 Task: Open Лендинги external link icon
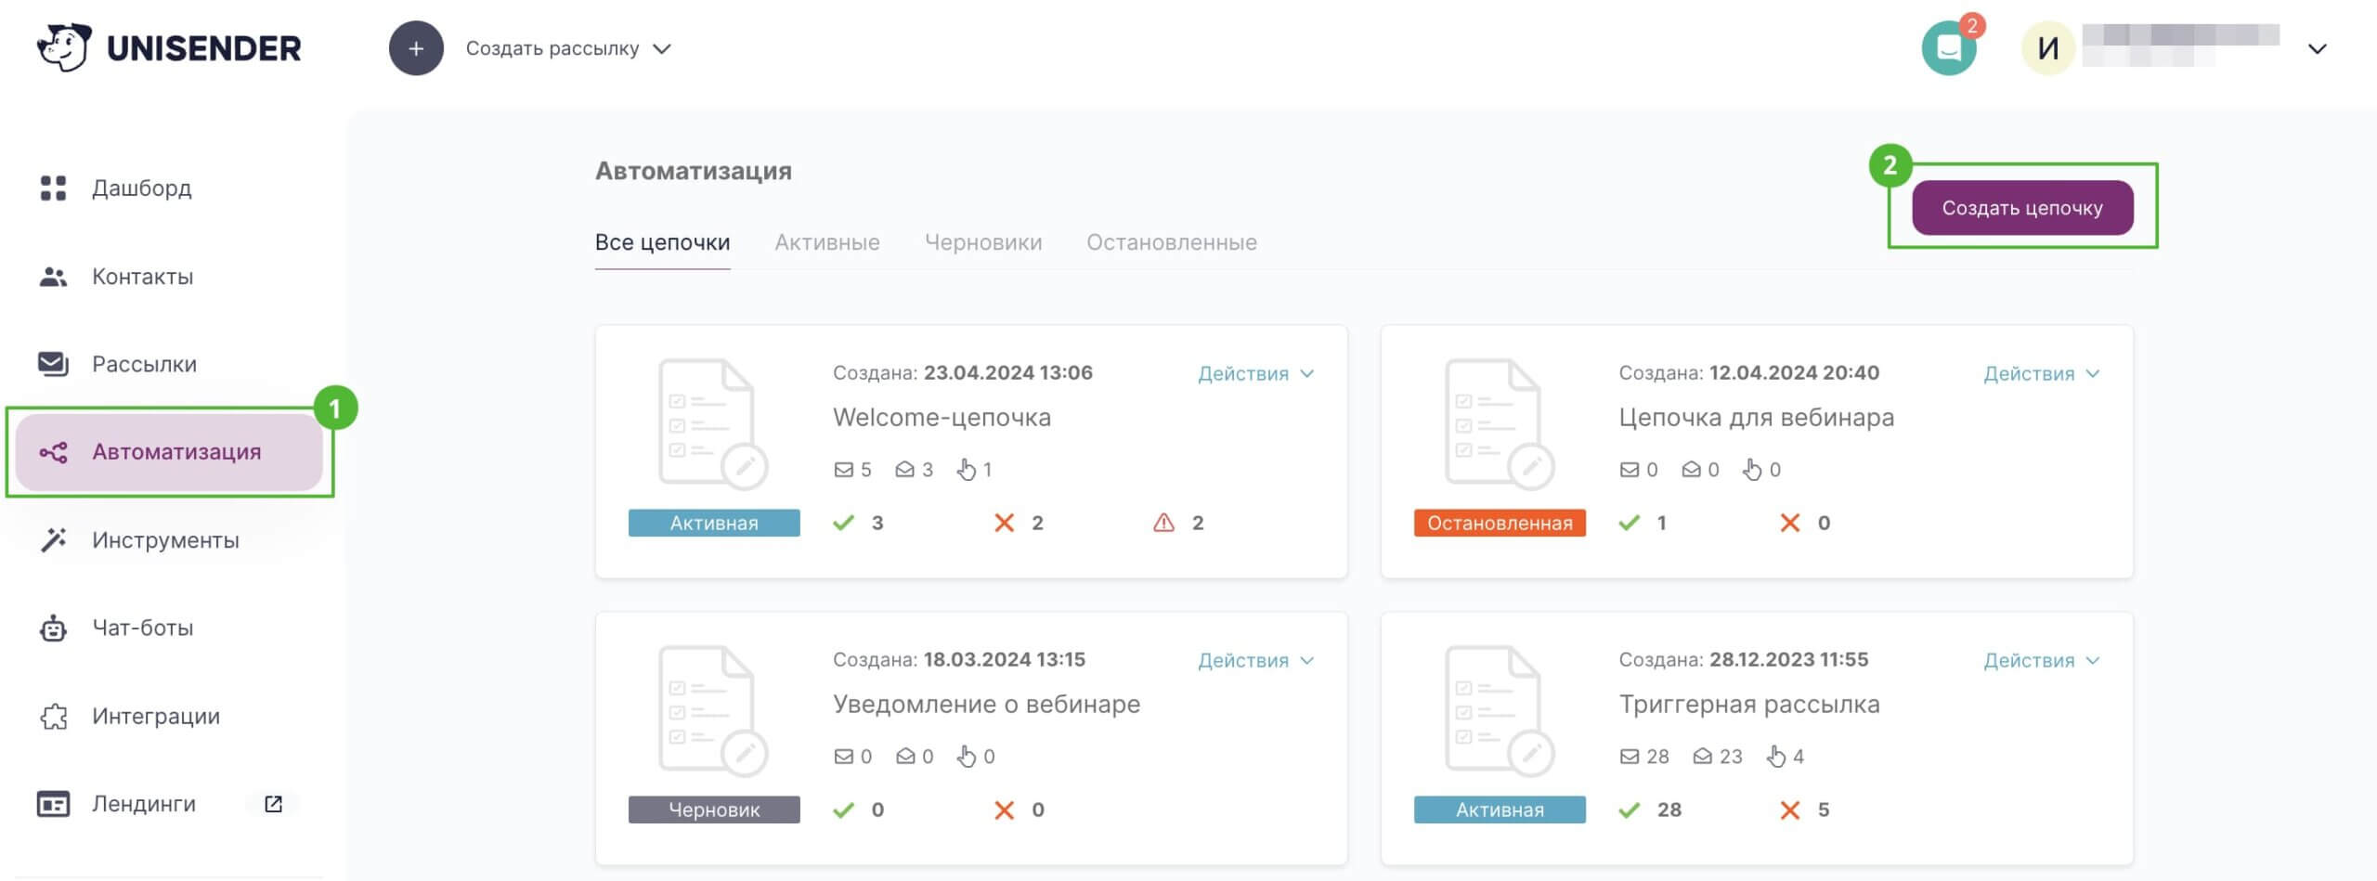(x=273, y=804)
